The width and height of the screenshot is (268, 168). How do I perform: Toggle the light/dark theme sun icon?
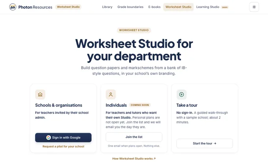tap(254, 7)
